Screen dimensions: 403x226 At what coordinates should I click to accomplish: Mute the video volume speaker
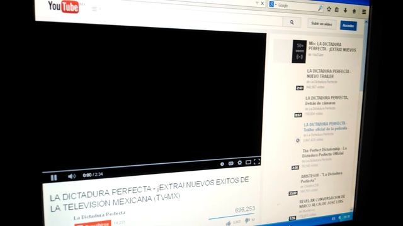coord(71,176)
